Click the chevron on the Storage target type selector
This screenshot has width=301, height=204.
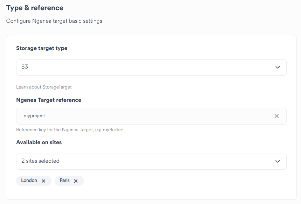pyautogui.click(x=278, y=67)
